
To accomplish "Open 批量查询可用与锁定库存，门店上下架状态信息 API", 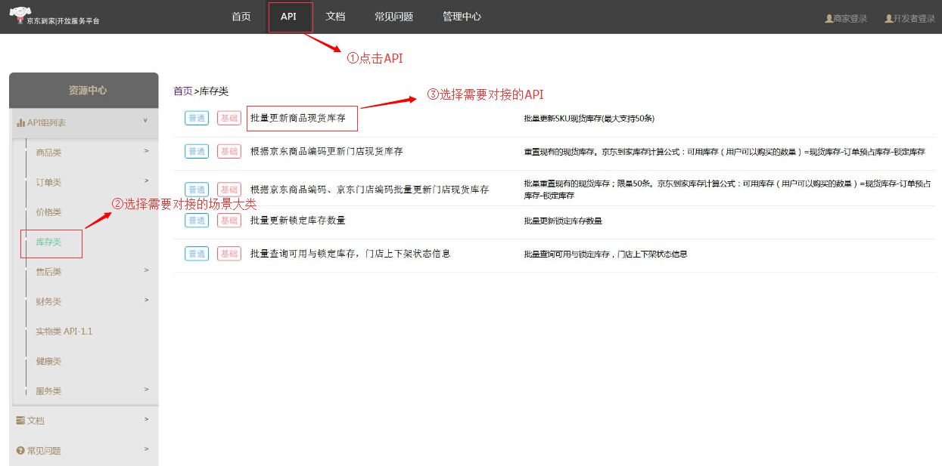I will pyautogui.click(x=350, y=254).
